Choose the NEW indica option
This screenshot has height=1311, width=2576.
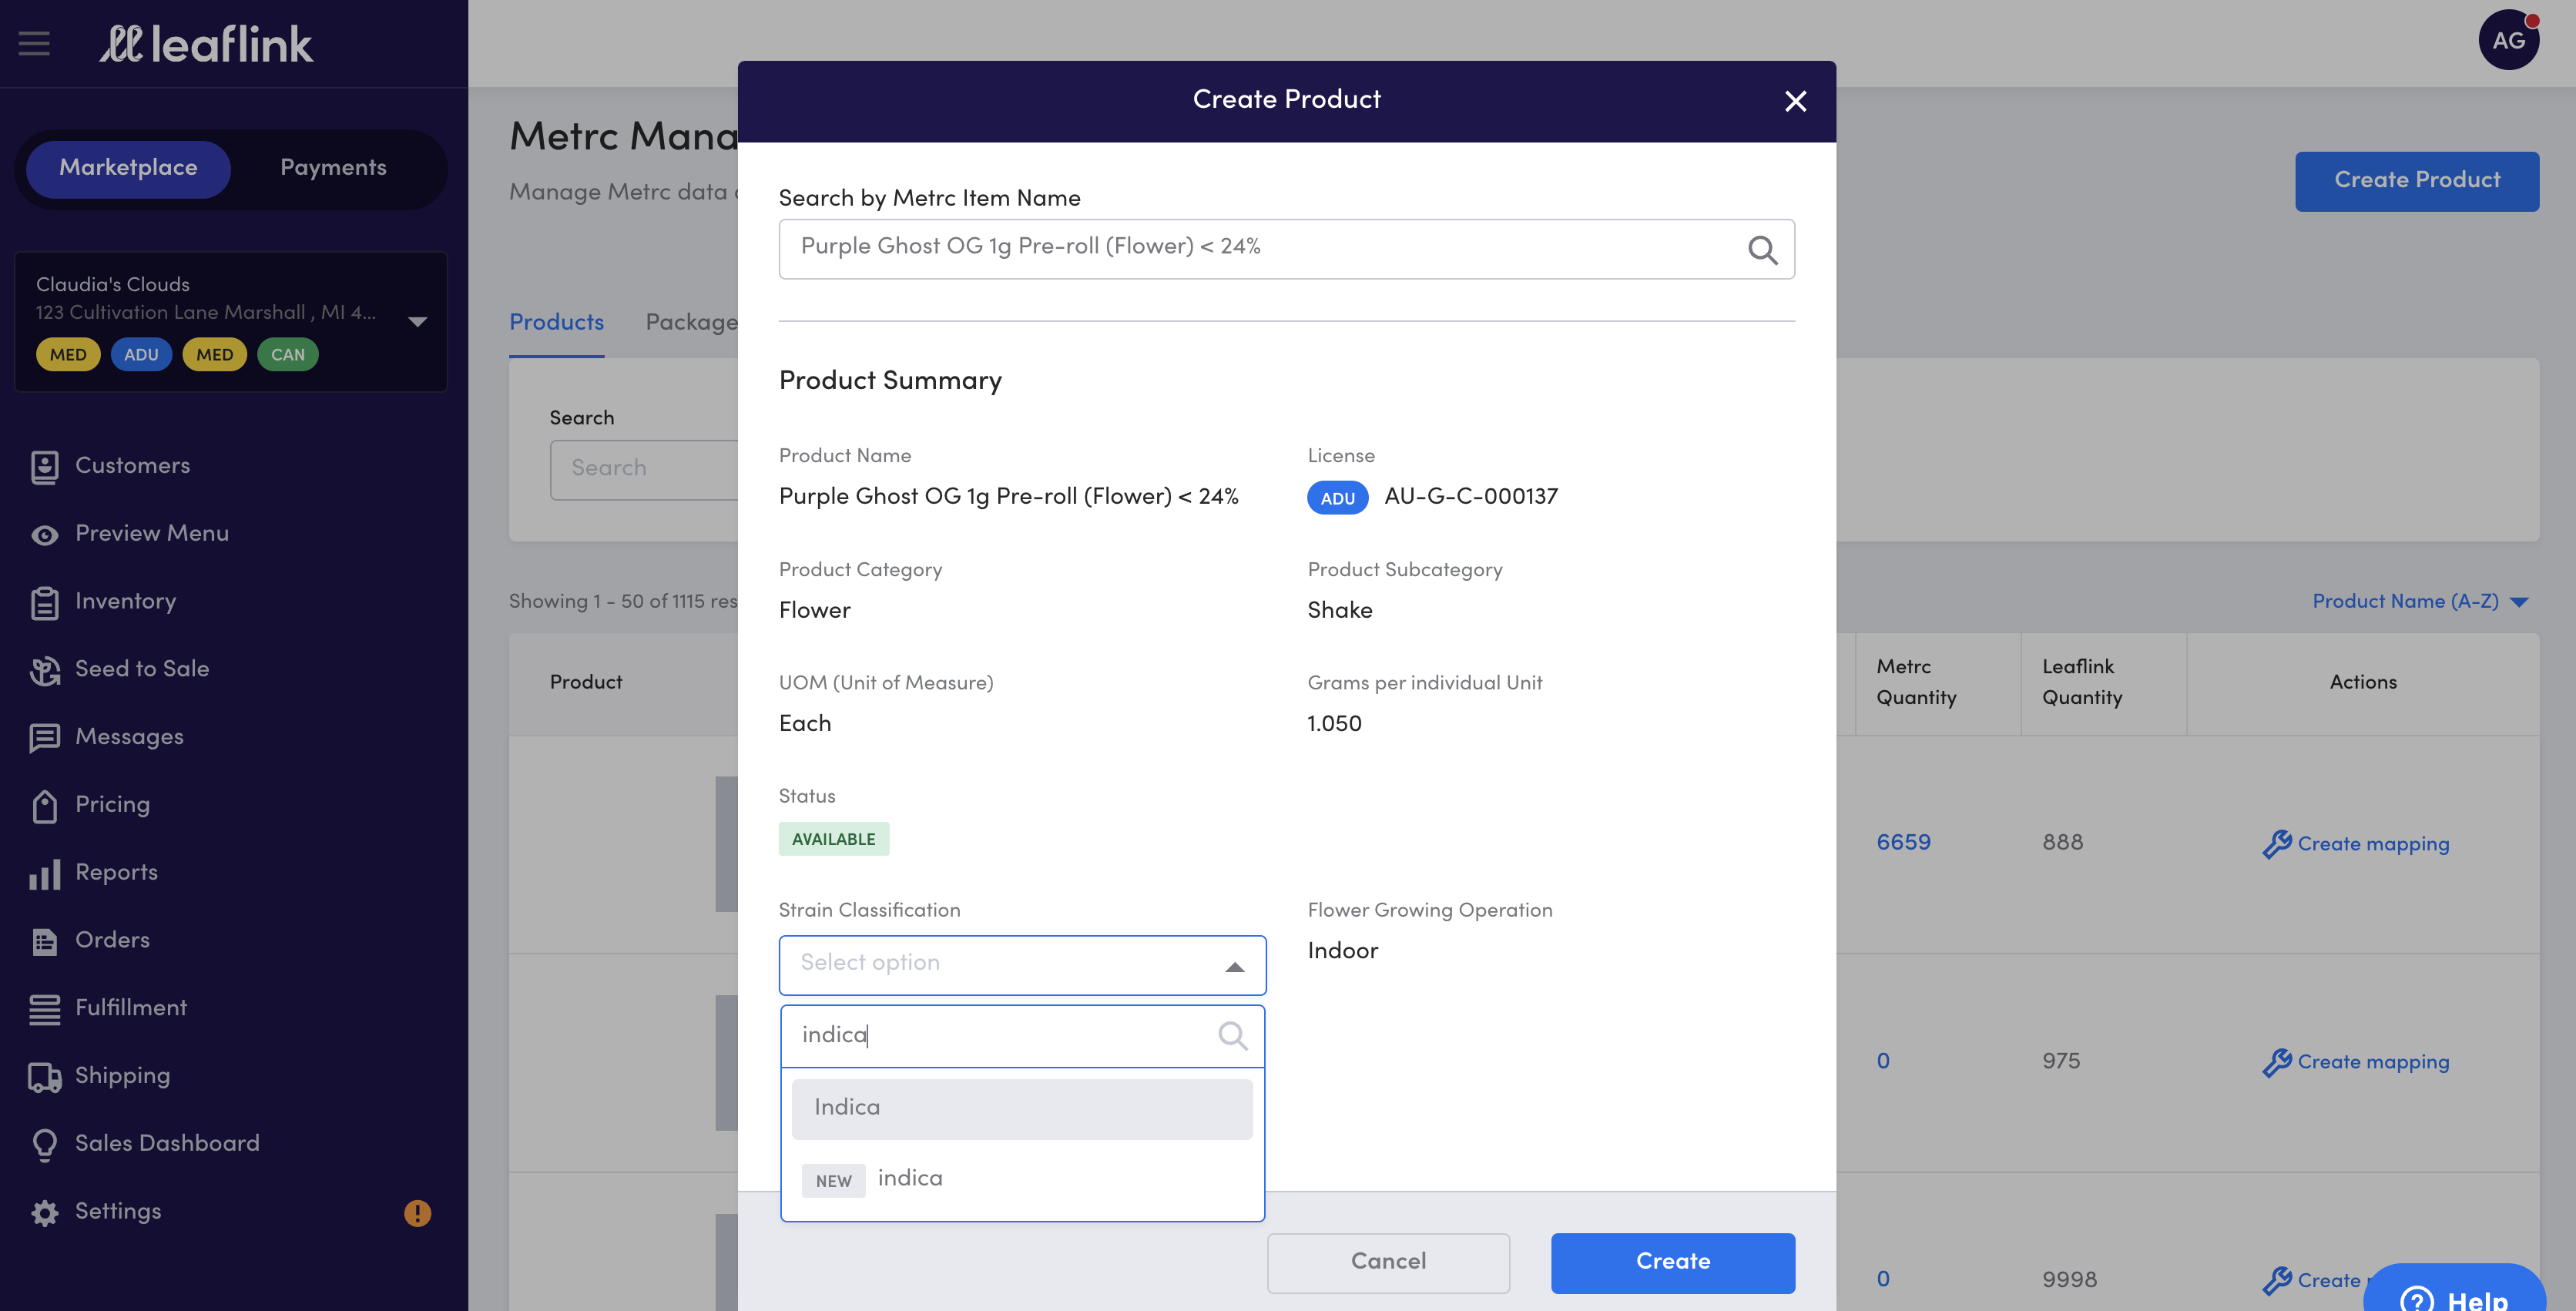tap(1021, 1179)
